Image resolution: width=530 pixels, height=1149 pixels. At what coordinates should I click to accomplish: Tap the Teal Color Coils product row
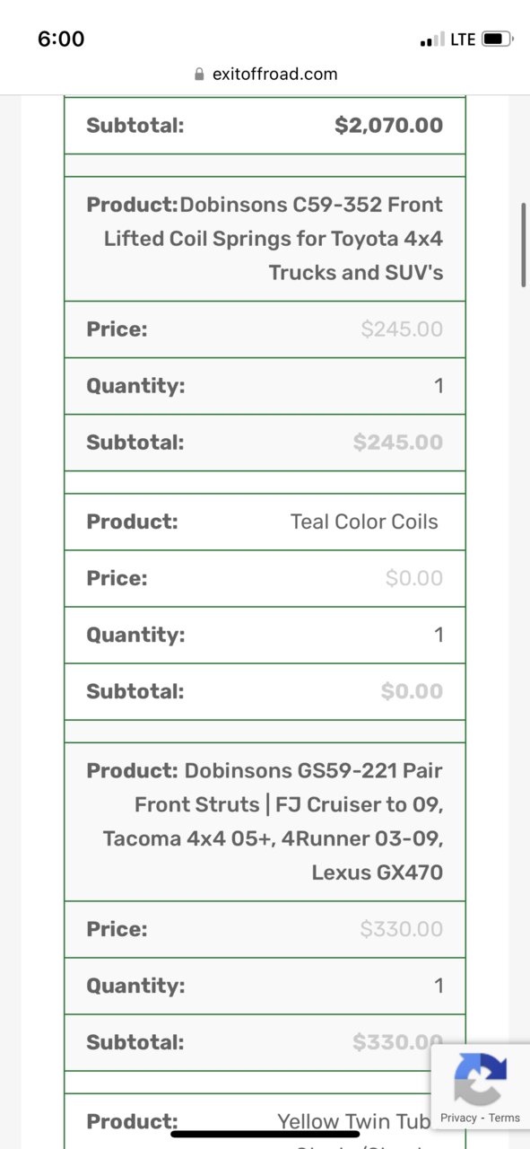click(265, 522)
